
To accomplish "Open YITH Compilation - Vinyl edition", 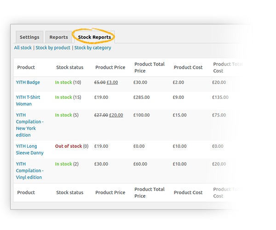I will 29,170.
